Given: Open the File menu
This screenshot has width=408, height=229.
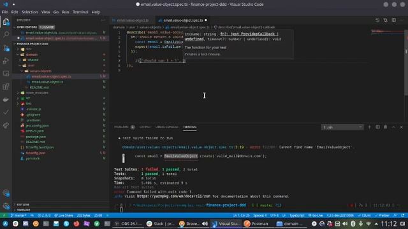Looking at the screenshot, I should click(x=4, y=12).
